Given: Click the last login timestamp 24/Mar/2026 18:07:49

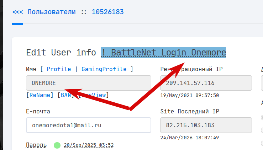Looking at the screenshot, I should [x=190, y=138].
